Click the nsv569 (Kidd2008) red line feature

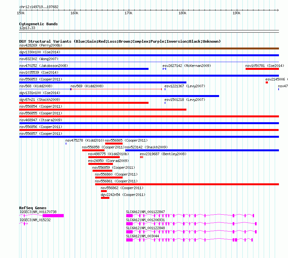pos(116,89)
